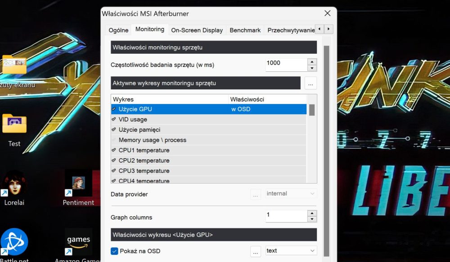This screenshot has height=262, width=450.
Task: Click the 'w OSD' property cell
Action: tap(241, 109)
